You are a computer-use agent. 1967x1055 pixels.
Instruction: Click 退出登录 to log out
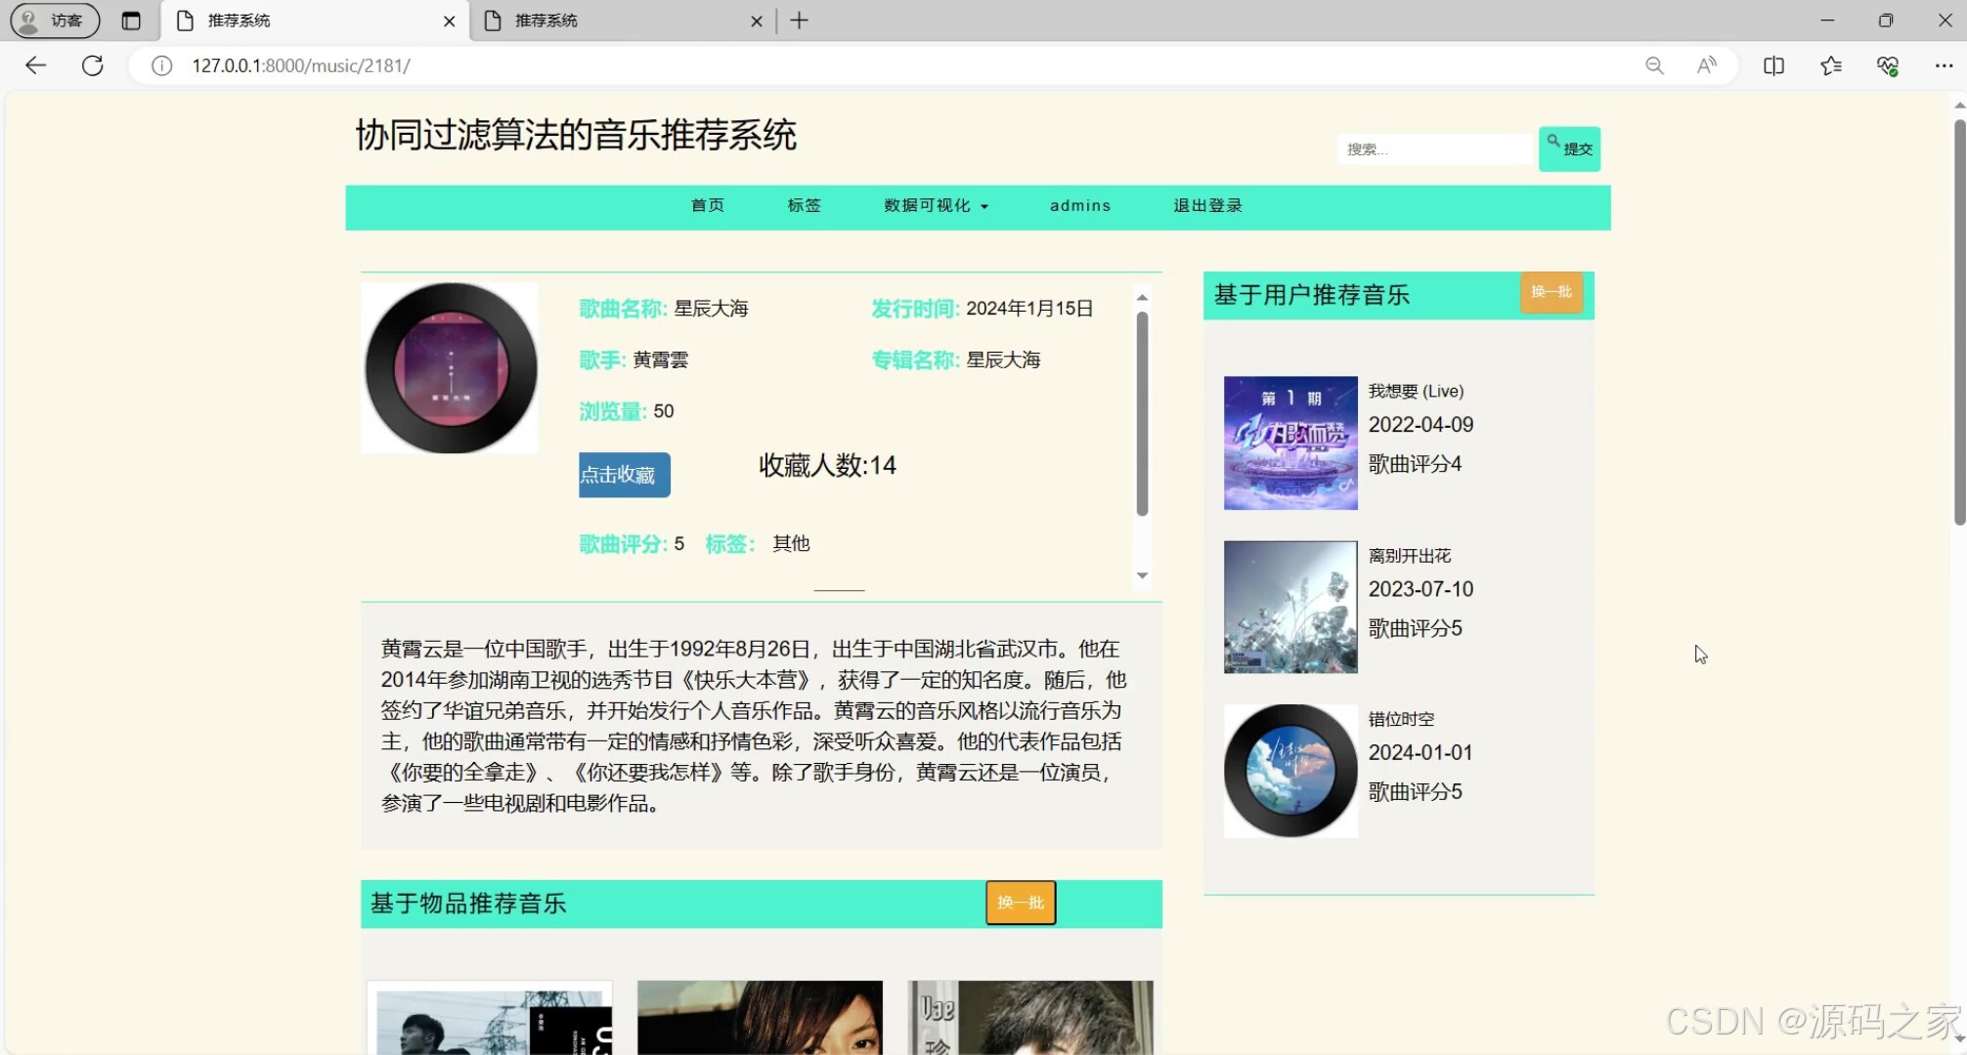coord(1206,206)
